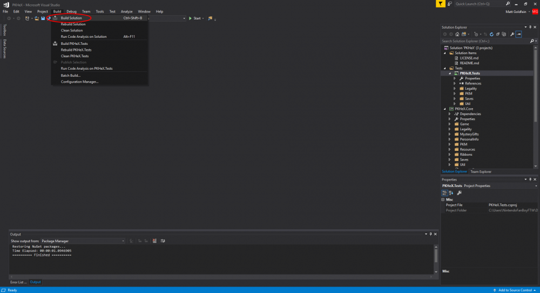540x293 pixels.
Task: Click Collapse All icon in Solution Explorer
Action: (x=497, y=34)
